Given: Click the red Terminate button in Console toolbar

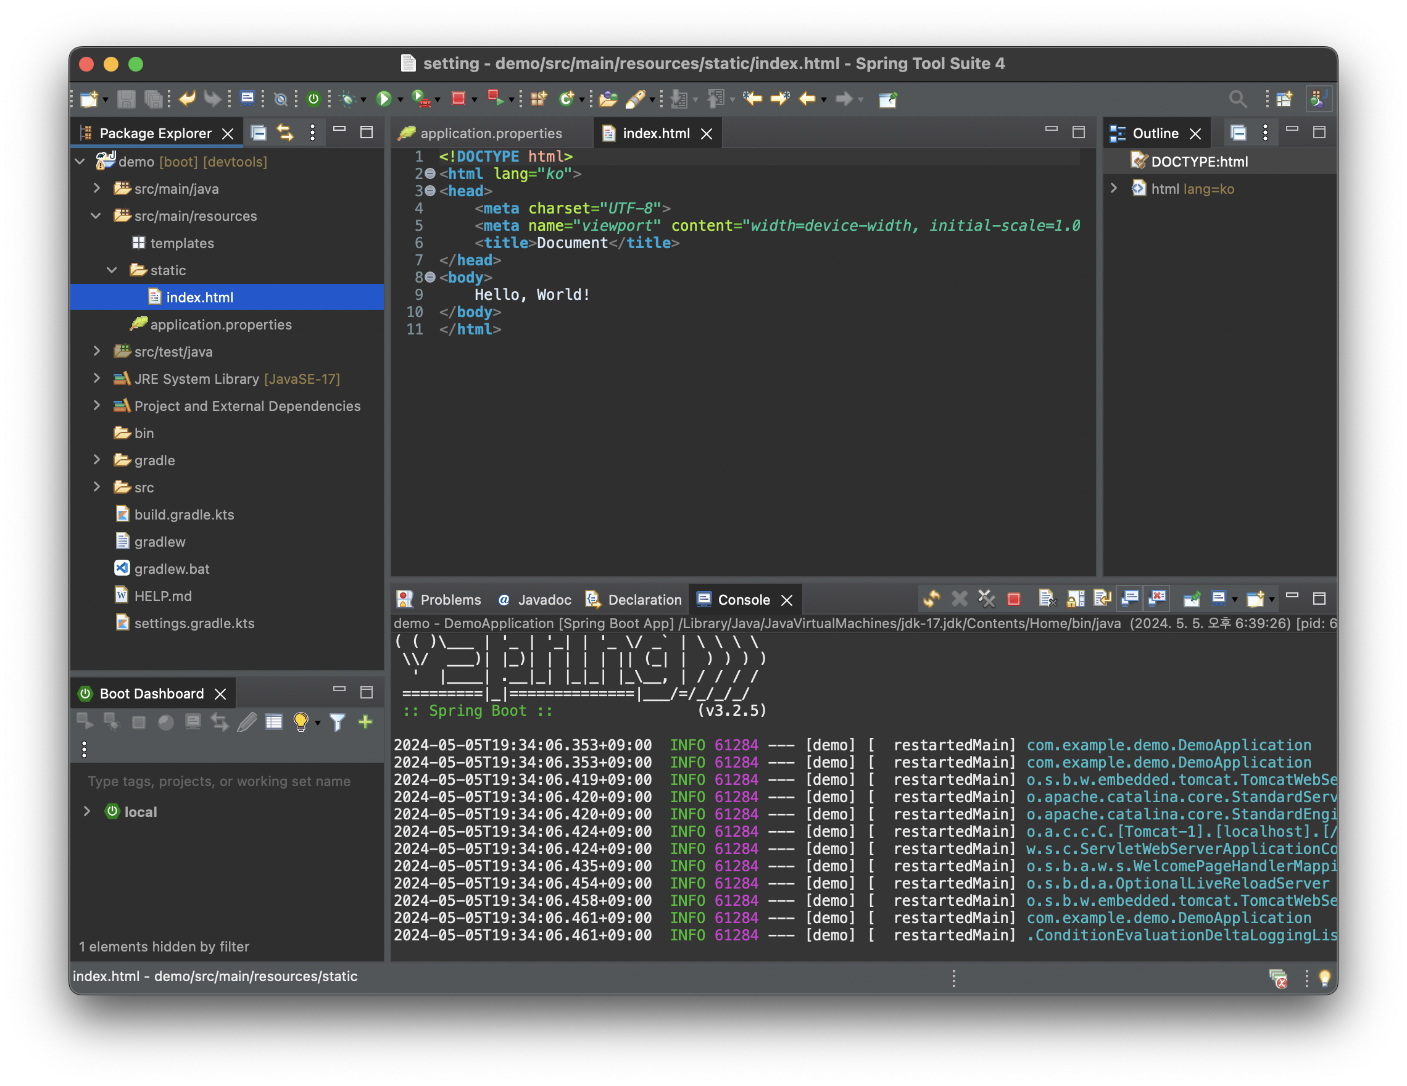Looking at the screenshot, I should (x=1013, y=600).
